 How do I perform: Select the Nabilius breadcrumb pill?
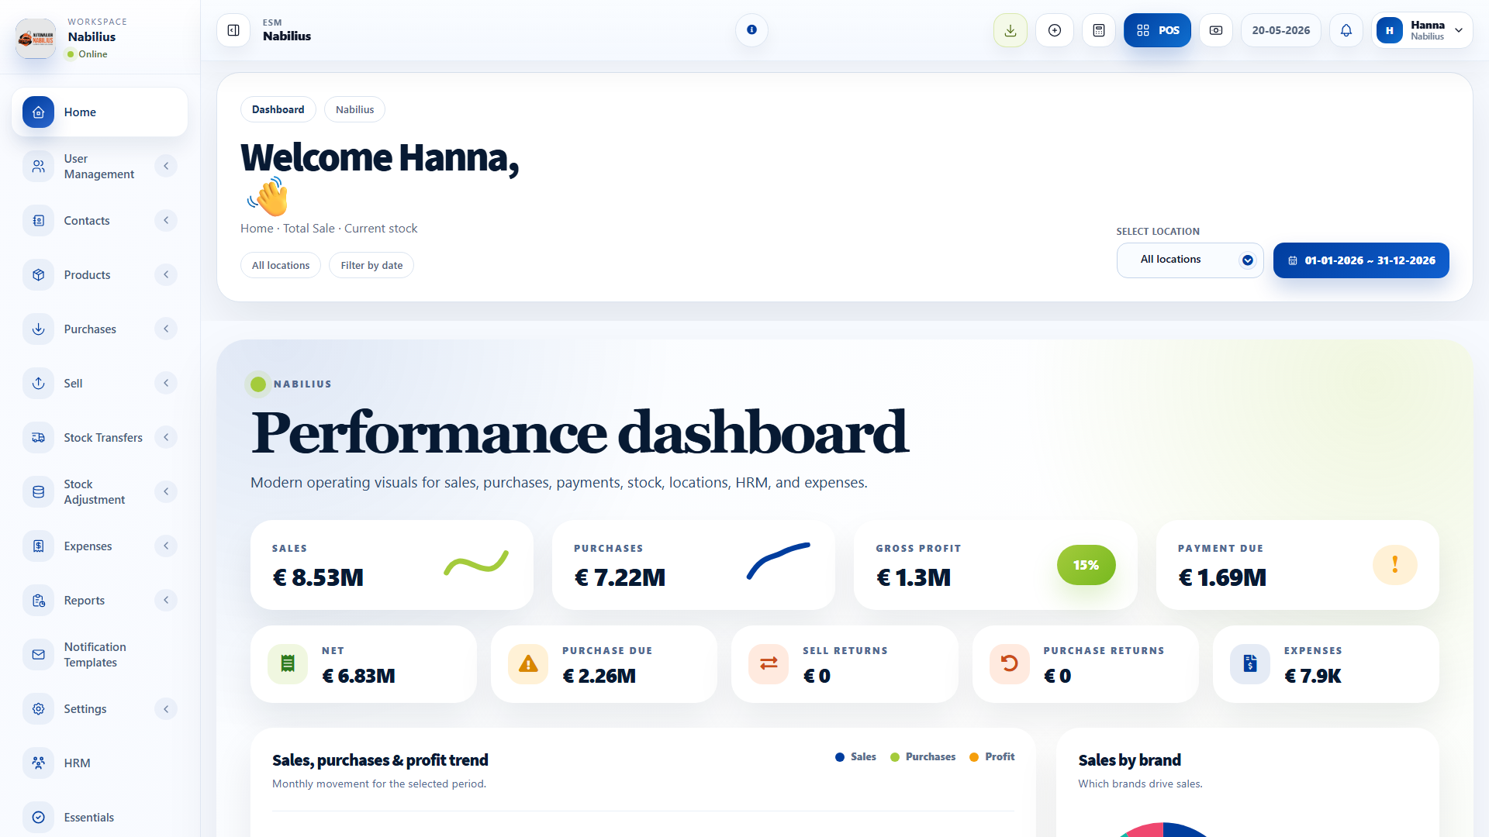point(354,110)
